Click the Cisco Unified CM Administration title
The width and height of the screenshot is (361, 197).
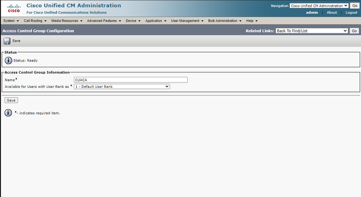(x=74, y=5)
